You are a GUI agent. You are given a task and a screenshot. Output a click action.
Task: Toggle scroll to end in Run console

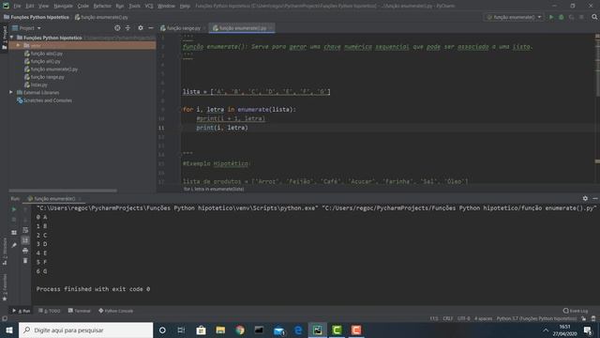(25, 240)
